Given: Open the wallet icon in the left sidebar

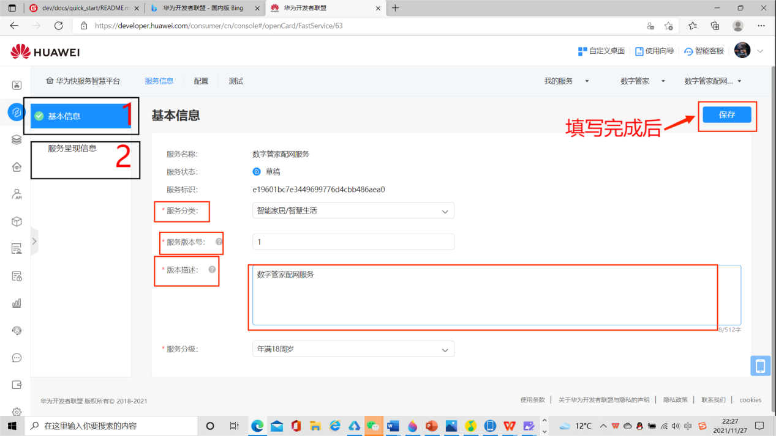Looking at the screenshot, I should coord(17,385).
